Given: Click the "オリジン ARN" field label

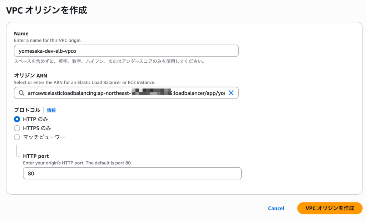Looking at the screenshot, I should pyautogui.click(x=30, y=75).
